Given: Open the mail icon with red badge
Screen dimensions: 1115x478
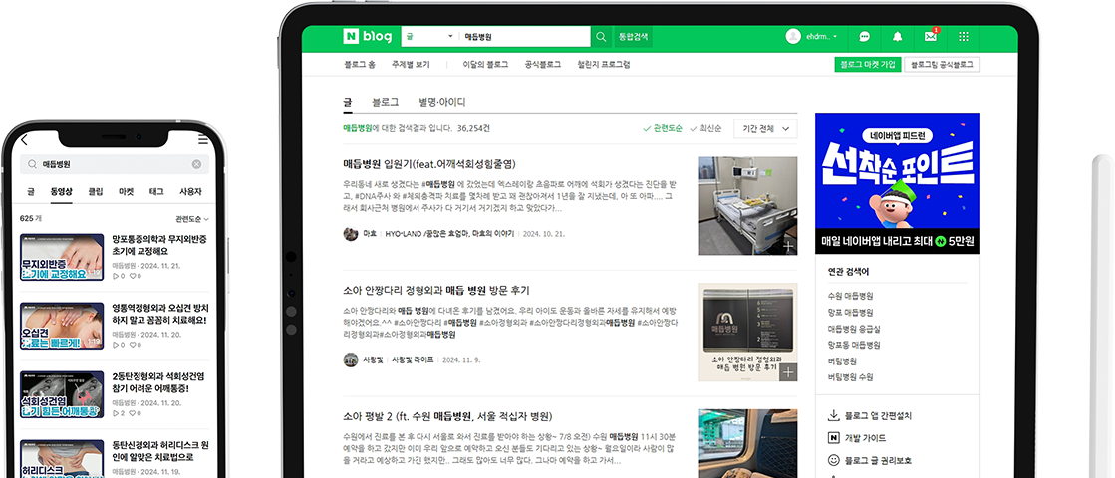Looking at the screenshot, I should click(930, 37).
